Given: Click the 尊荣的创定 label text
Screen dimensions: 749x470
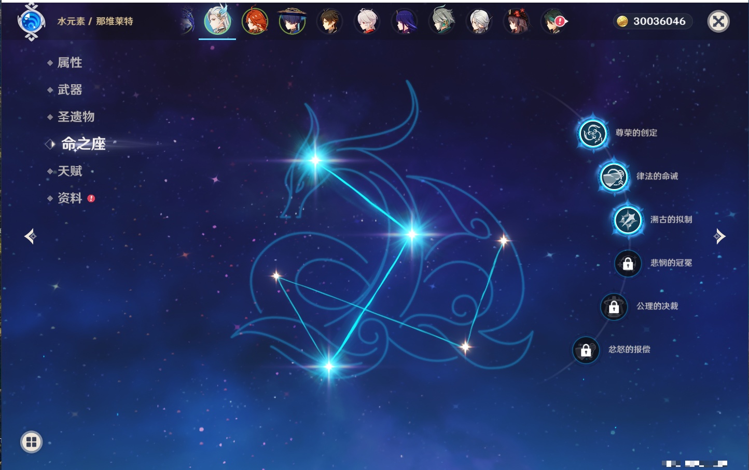Looking at the screenshot, I should point(636,133).
